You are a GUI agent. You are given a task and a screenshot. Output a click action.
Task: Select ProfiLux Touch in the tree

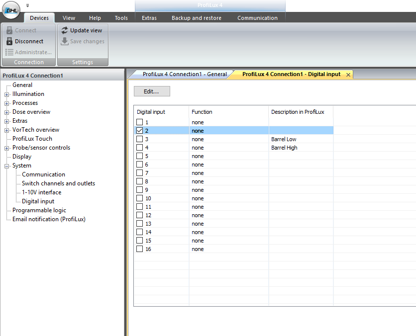tap(32, 139)
